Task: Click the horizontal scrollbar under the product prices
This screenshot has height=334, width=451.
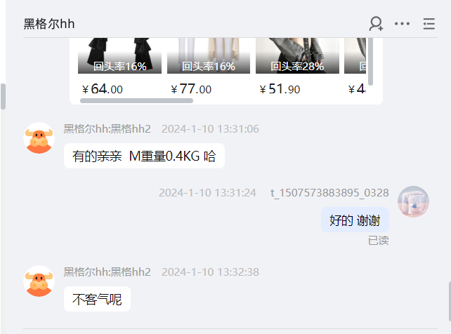Action: tap(136, 100)
